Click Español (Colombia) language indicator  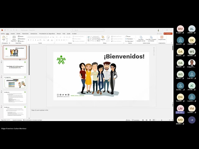(17, 120)
